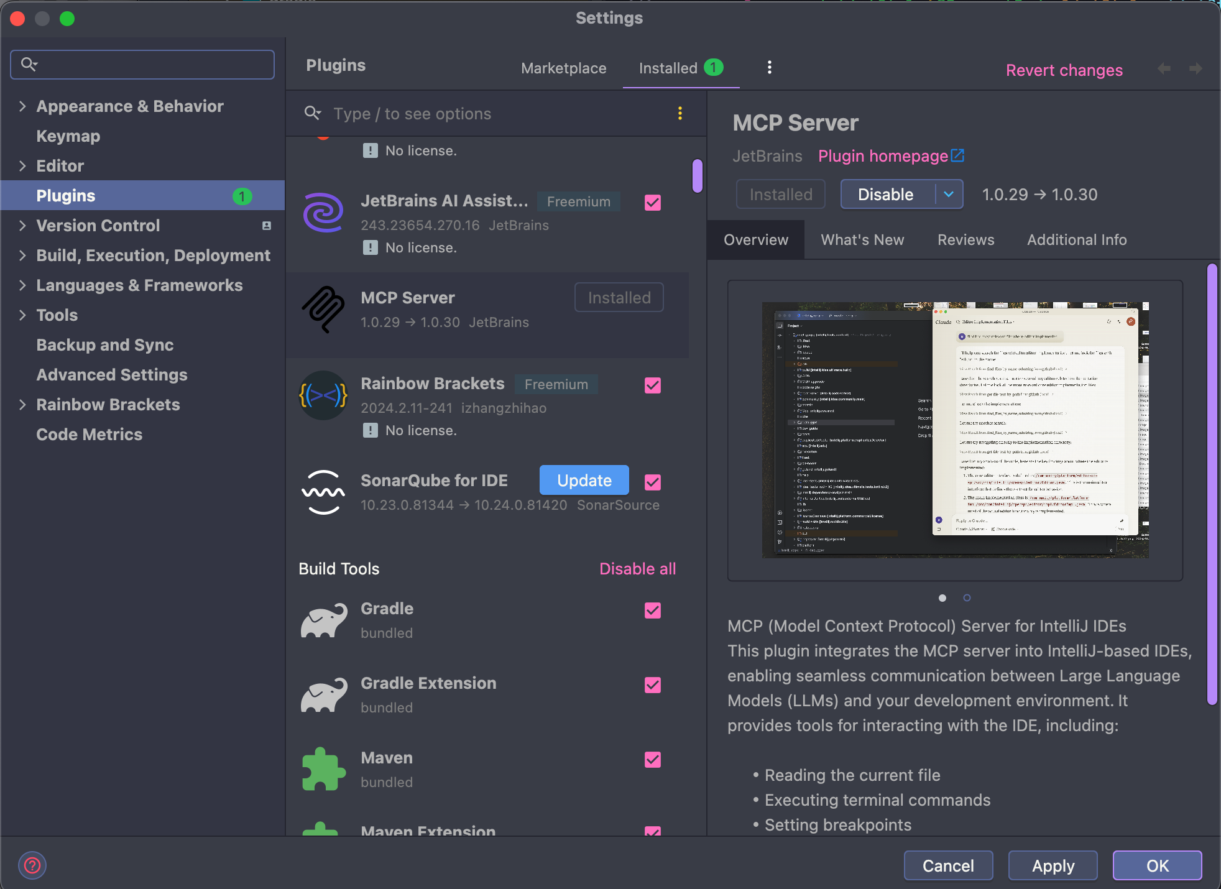This screenshot has width=1221, height=889.
Task: Open the Plugins header three-dot options menu
Action: (769, 67)
